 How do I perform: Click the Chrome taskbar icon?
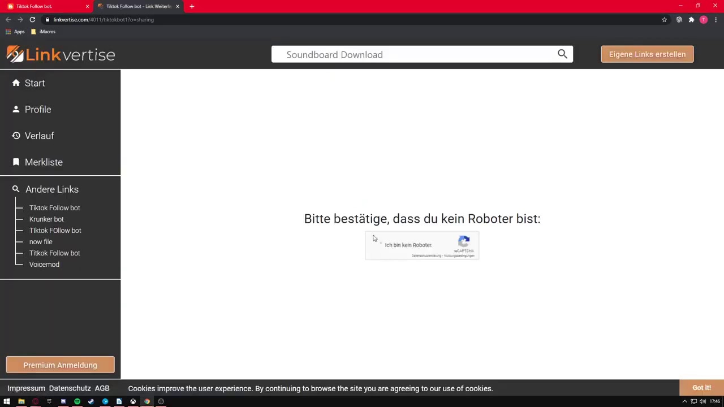pos(147,401)
